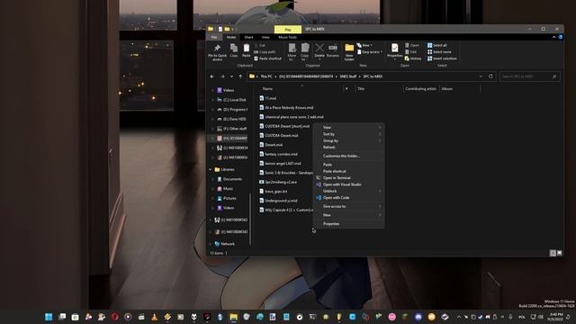Image resolution: width=576 pixels, height=324 pixels.
Task: Click the Contributing artists column header
Action: tap(420, 88)
